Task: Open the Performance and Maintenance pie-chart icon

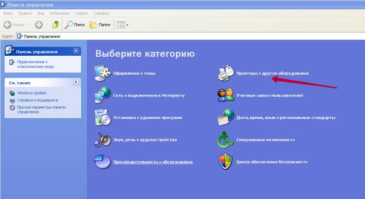Action: tap(103, 161)
